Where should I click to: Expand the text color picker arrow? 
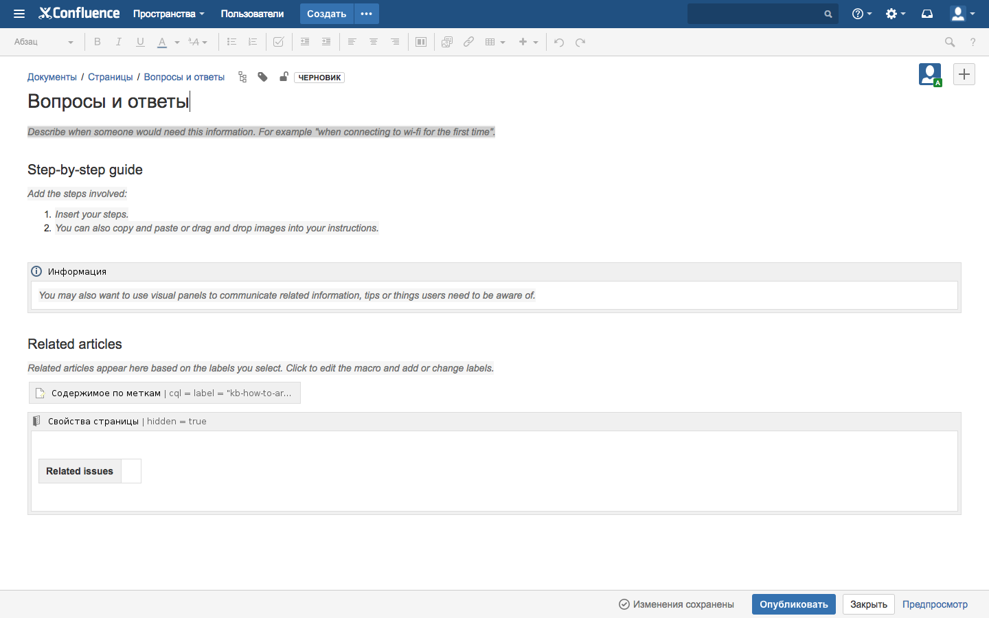pos(177,42)
